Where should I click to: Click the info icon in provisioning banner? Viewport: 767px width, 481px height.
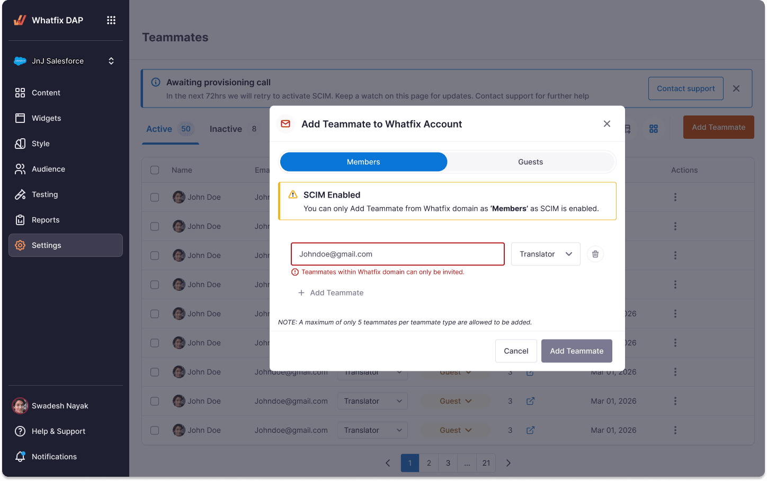(156, 82)
